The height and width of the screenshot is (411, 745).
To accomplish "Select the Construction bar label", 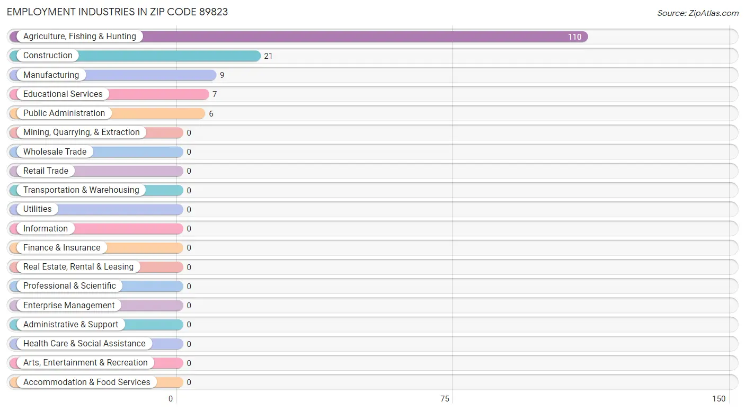I will pyautogui.click(x=48, y=56).
